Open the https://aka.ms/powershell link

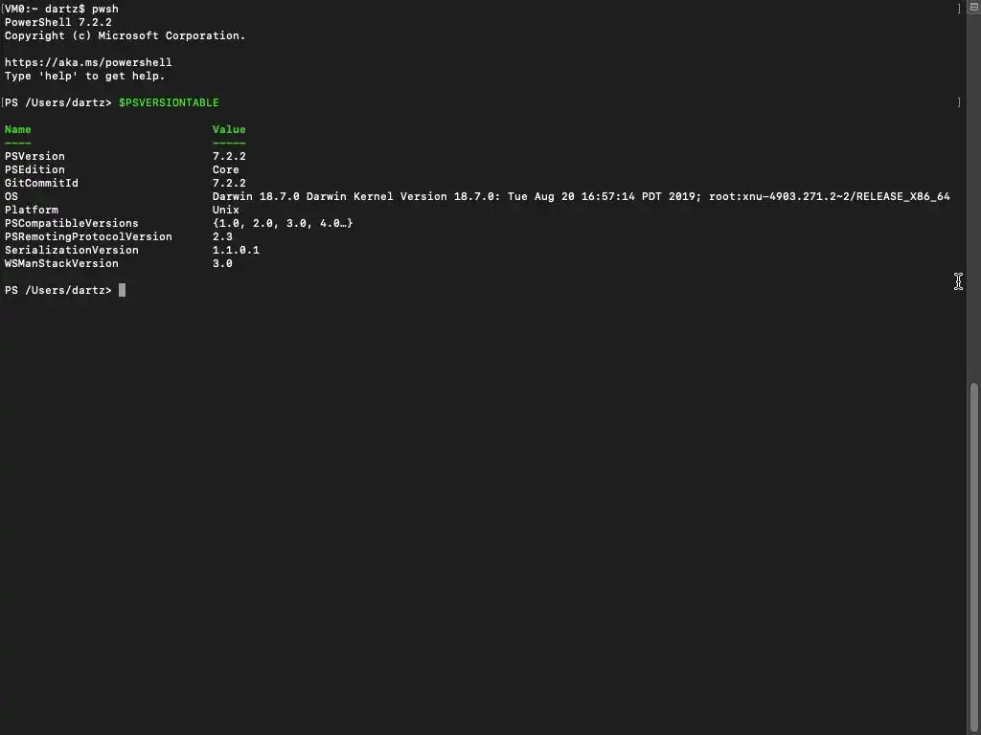point(88,62)
